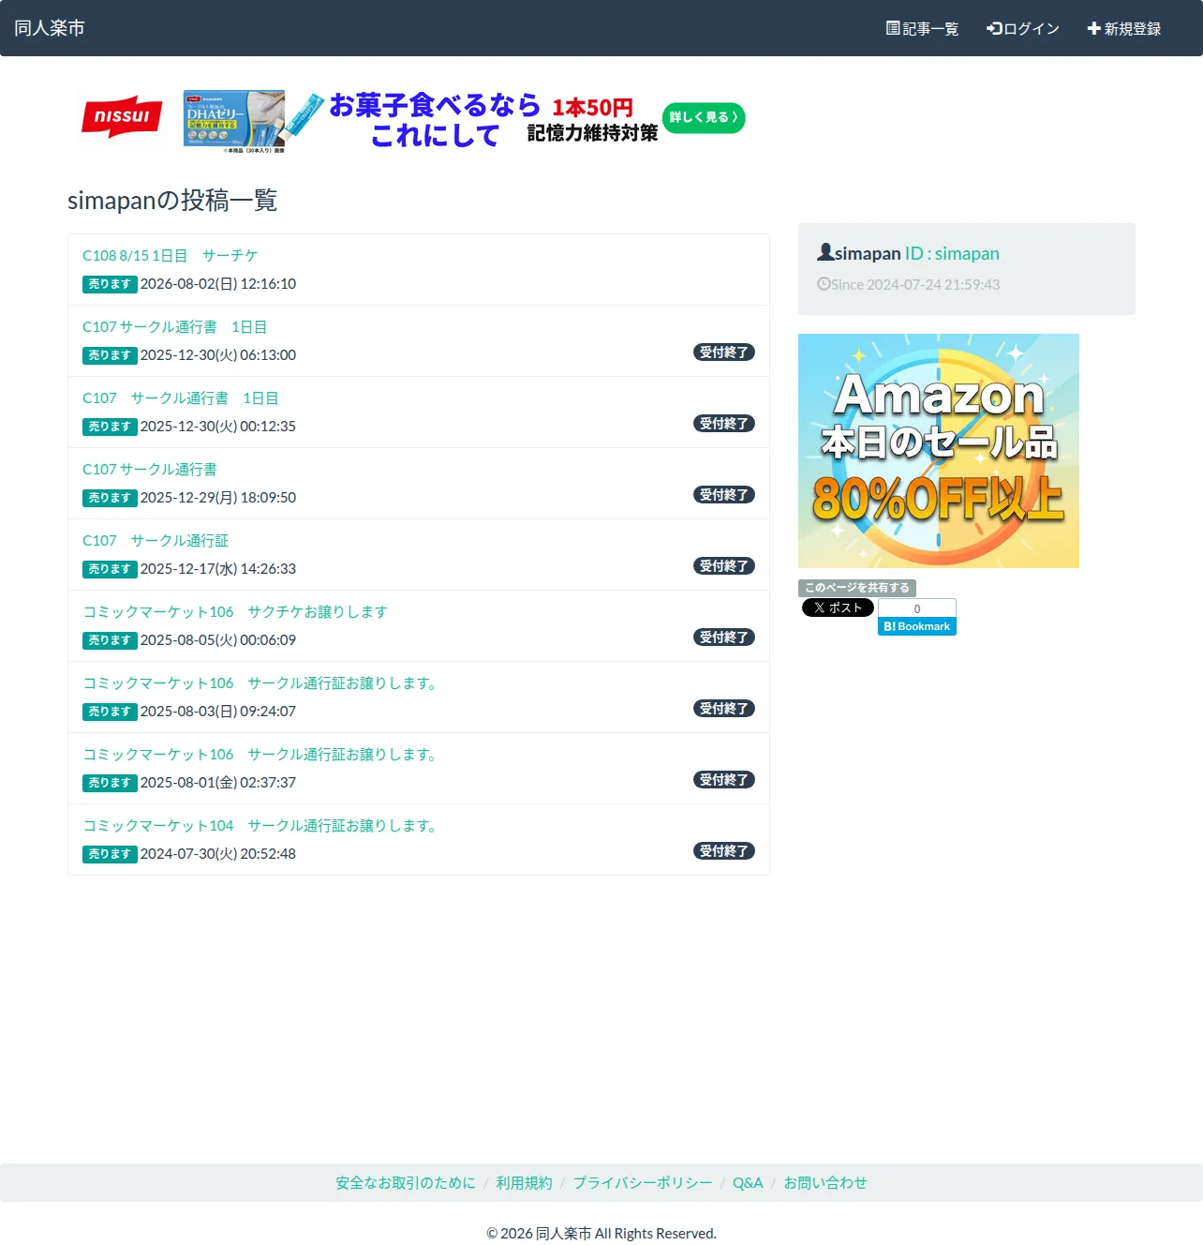The image size is (1203, 1245).
Task: Click 売ります tag on the C108 post
Action: point(110,284)
